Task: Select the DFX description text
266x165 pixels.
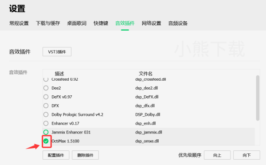Action: (55, 106)
